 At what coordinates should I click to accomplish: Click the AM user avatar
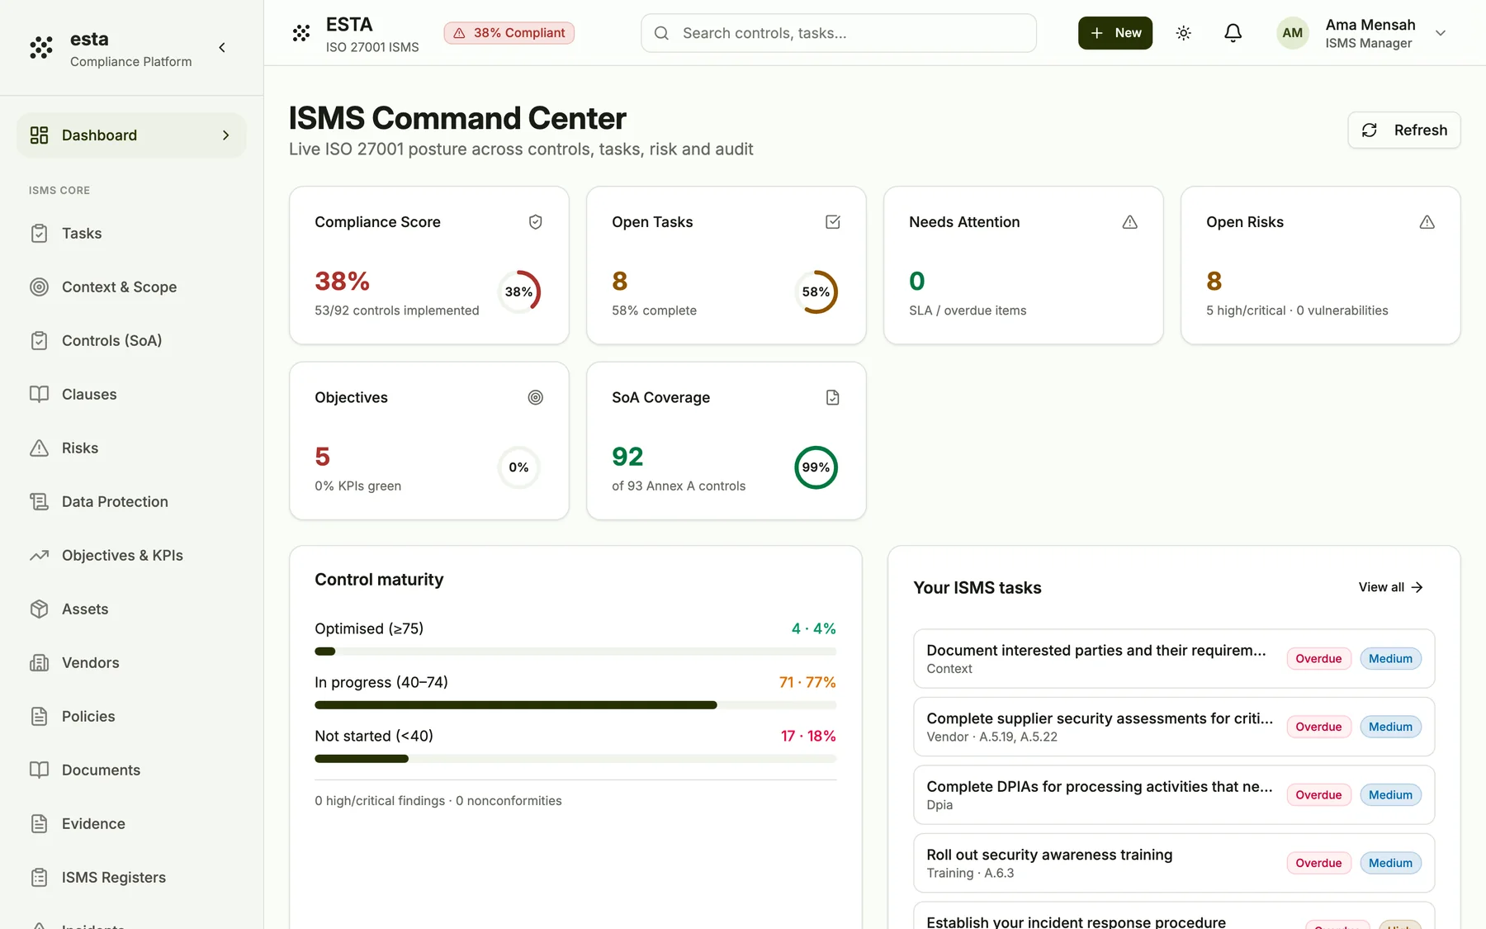click(1292, 33)
